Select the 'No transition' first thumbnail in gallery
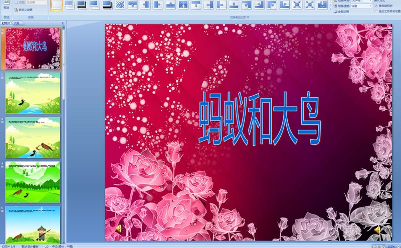 [x=57, y=5]
